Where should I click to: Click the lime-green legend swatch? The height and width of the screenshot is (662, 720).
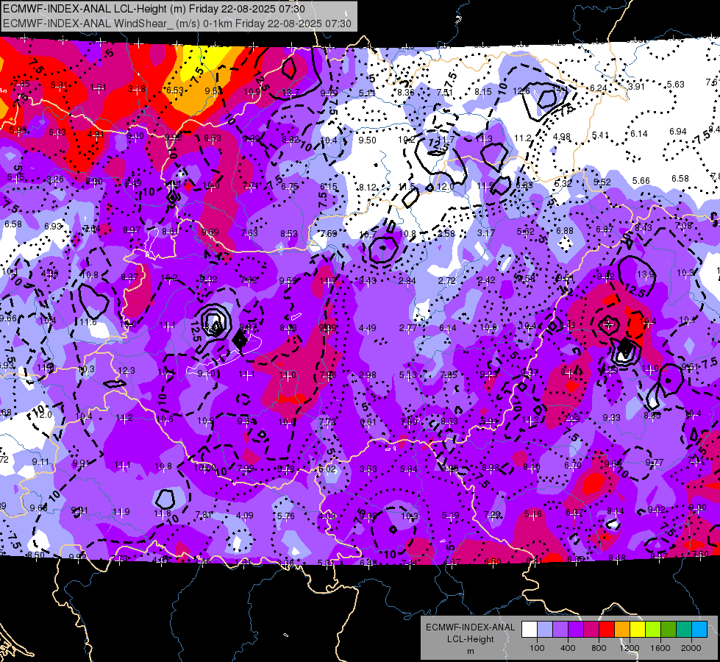point(653,630)
